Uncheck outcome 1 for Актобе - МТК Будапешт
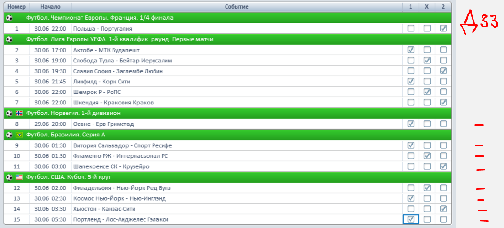The image size is (504, 228). click(411, 50)
